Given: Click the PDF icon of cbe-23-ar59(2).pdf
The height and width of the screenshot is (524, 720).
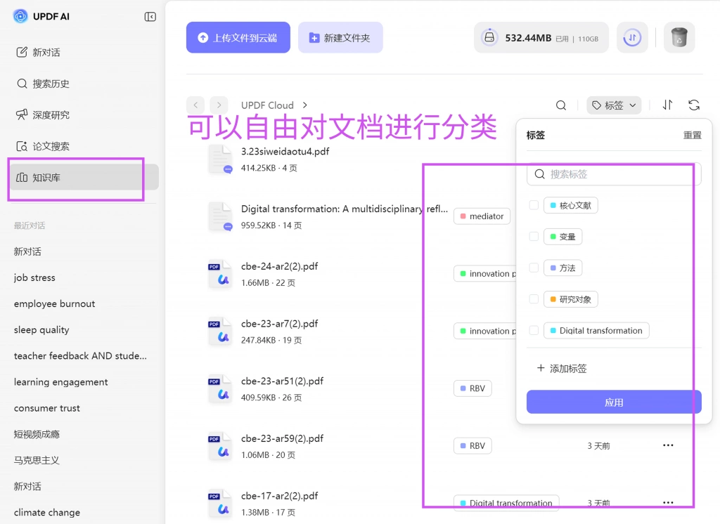Looking at the screenshot, I should [220, 446].
